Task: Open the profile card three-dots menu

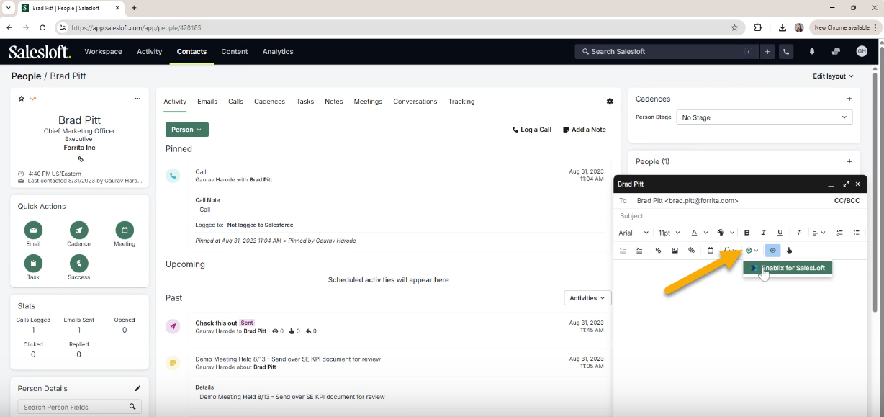Action: 137,99
